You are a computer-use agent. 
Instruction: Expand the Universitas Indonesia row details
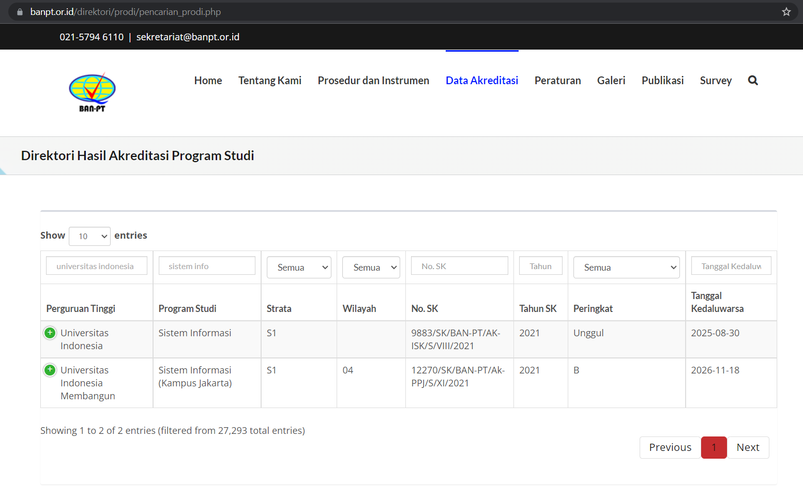coord(50,333)
